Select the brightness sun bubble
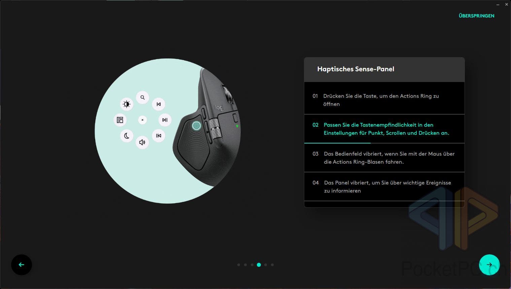 pyautogui.click(x=127, y=104)
